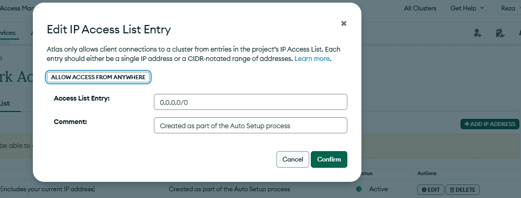Open All Clusters in the top bar
The height and width of the screenshot is (198, 521).
click(420, 8)
